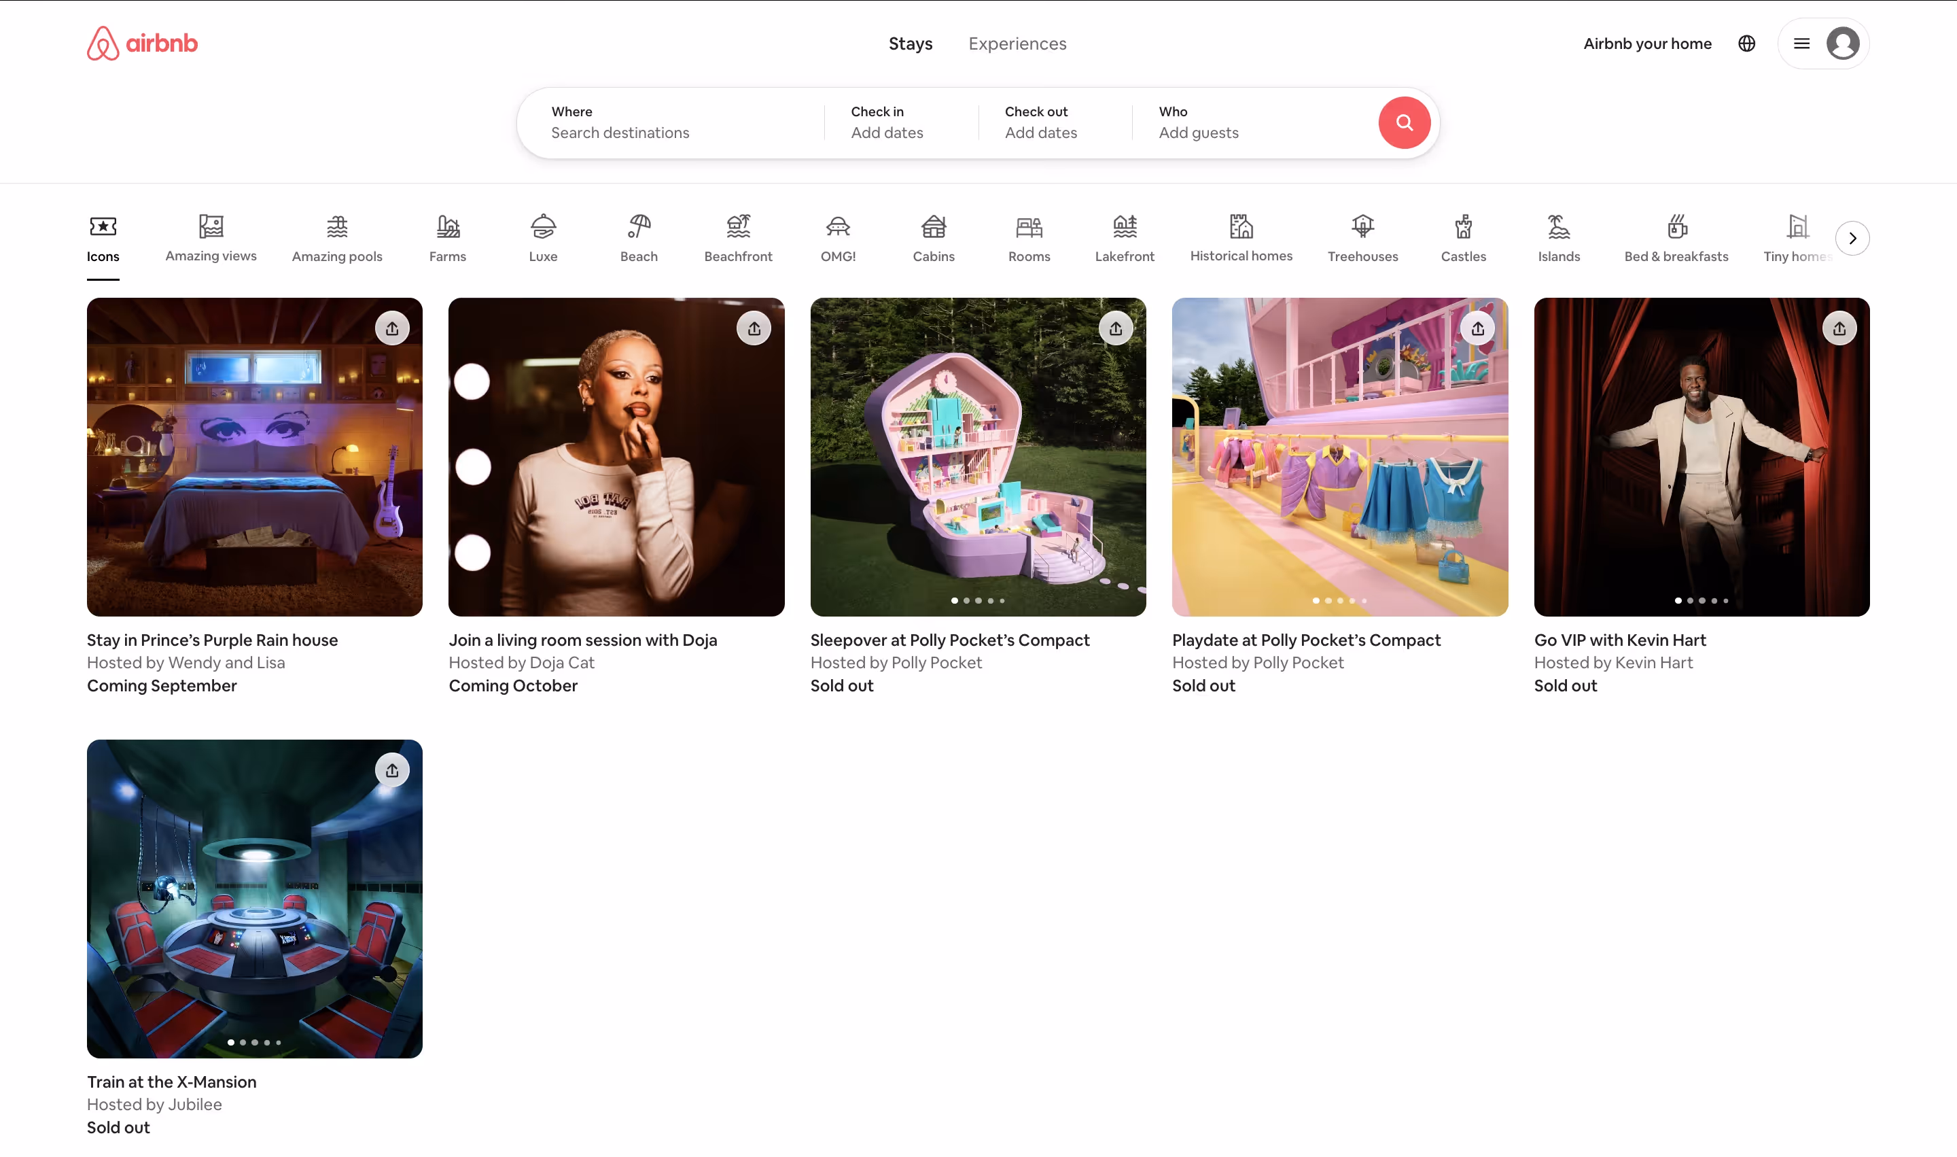Click 'Coming October' status text

(513, 685)
